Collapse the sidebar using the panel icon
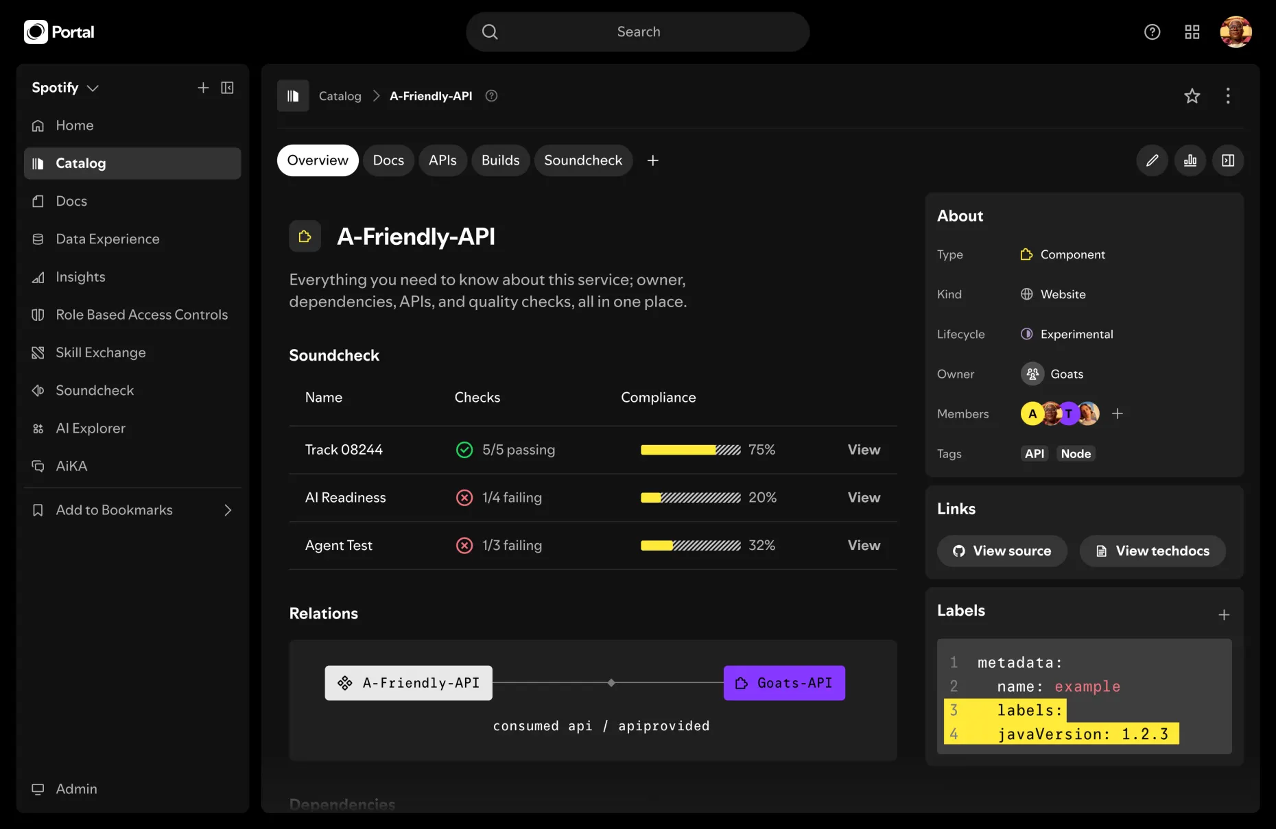 228,88
